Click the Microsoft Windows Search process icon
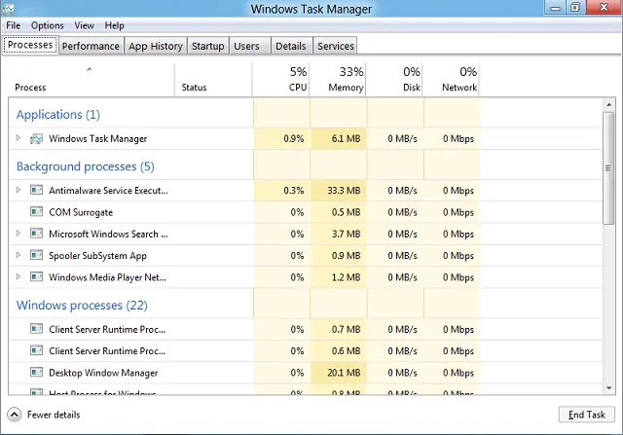The image size is (623, 435). click(36, 234)
